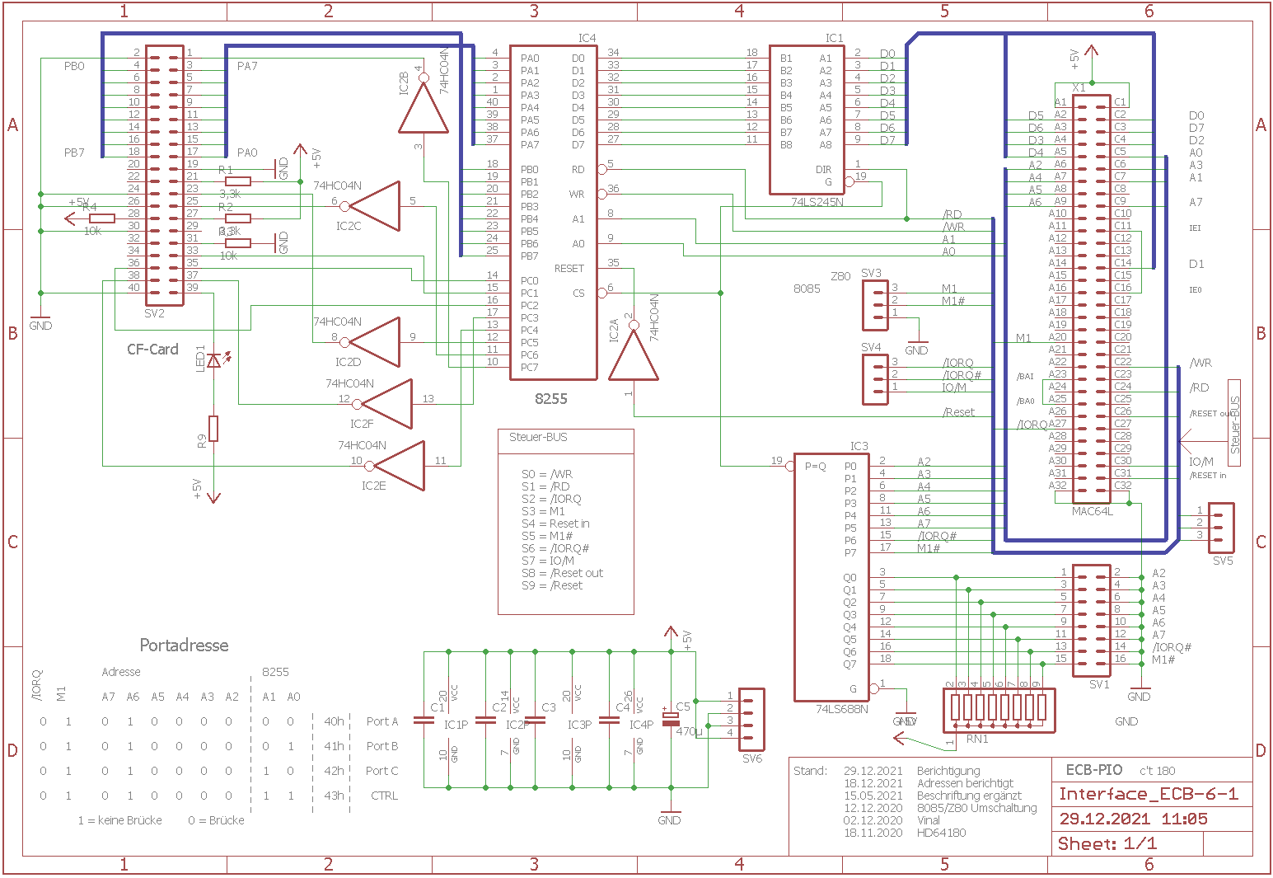Click the IC2B inverter triangle symbol
This screenshot has width=1273, height=878.
pos(423,110)
